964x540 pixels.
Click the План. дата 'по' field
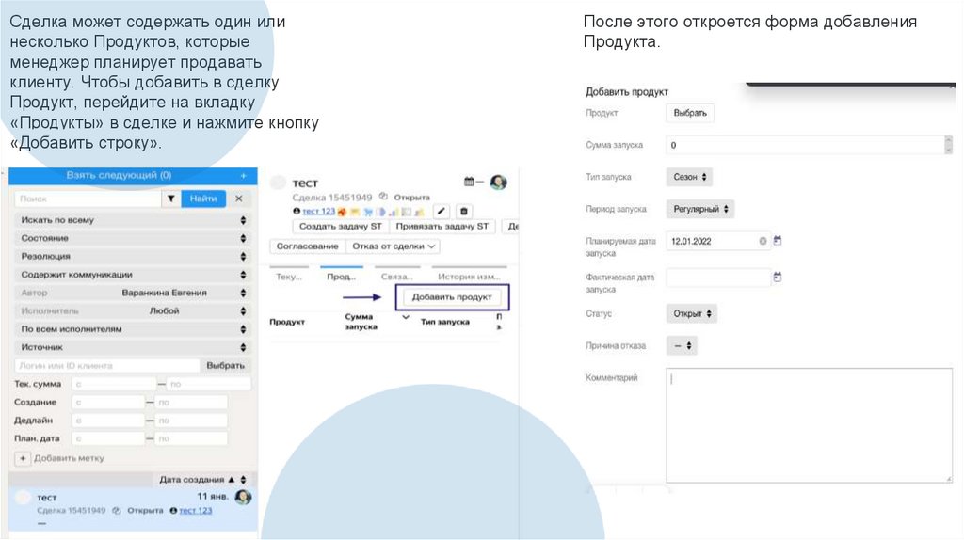[191, 438]
